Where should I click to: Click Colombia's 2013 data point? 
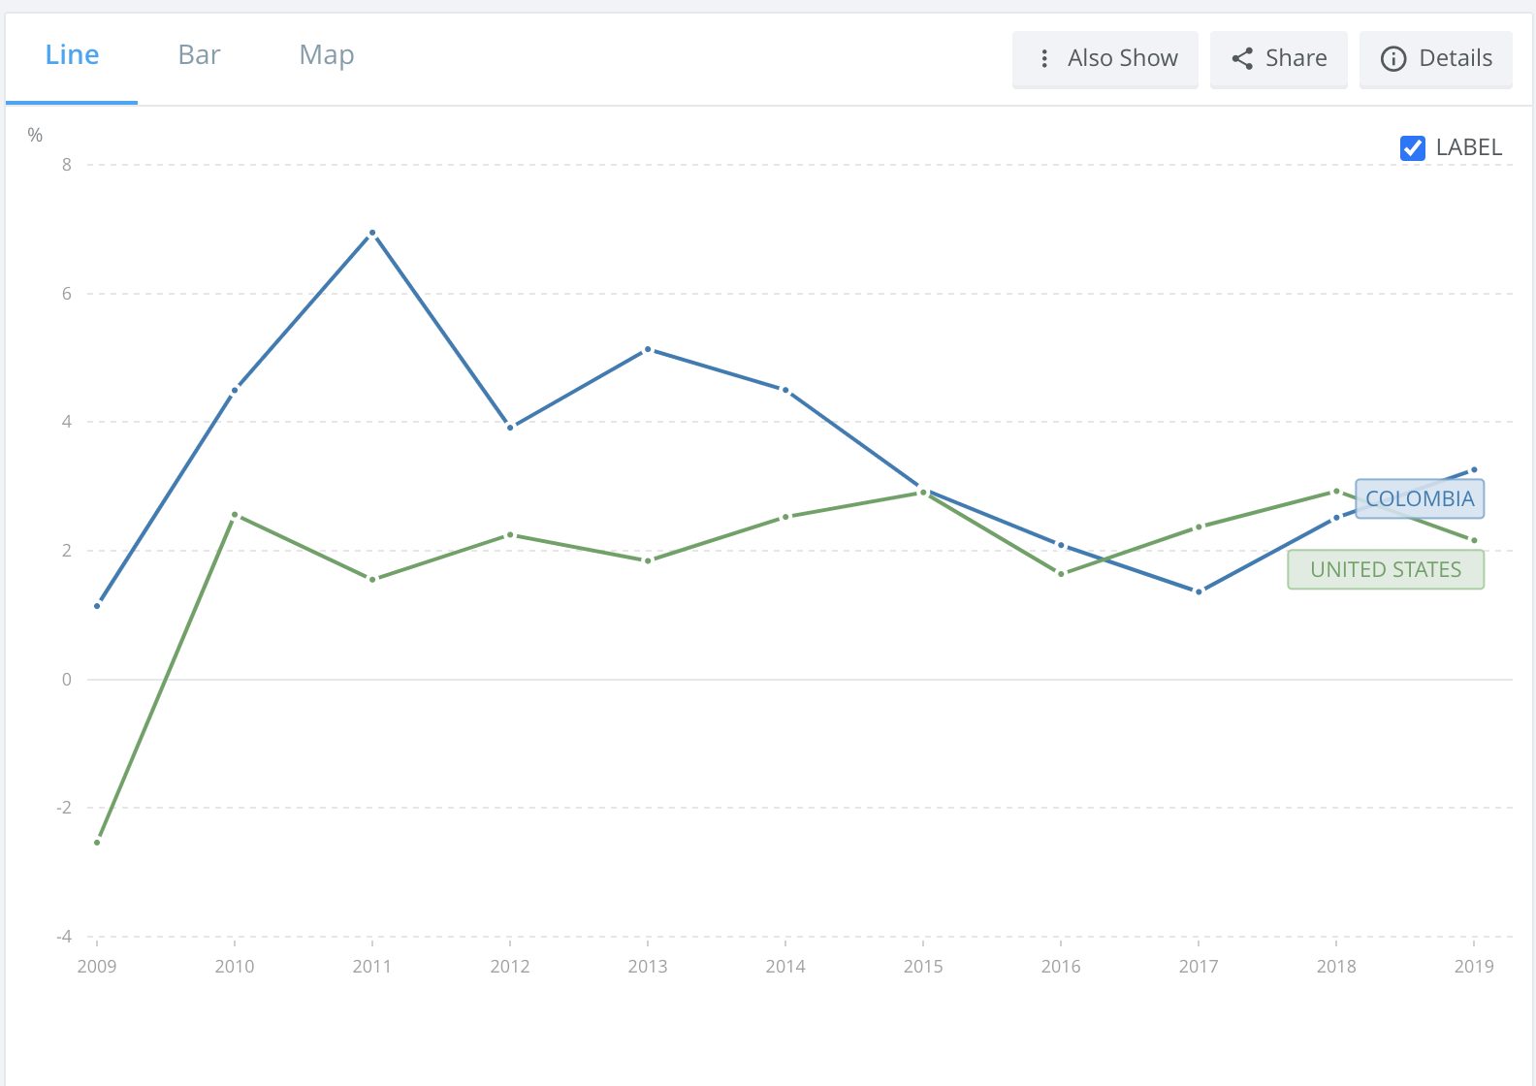[x=648, y=349]
